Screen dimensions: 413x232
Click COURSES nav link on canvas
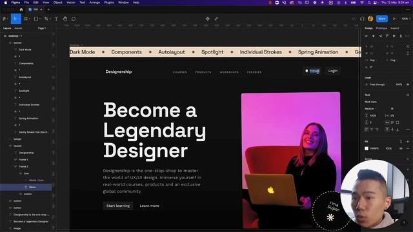click(x=180, y=72)
